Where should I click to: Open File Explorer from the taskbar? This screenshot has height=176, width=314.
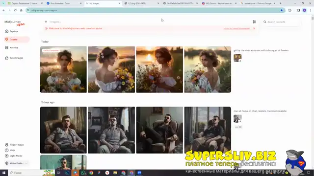coord(115,173)
